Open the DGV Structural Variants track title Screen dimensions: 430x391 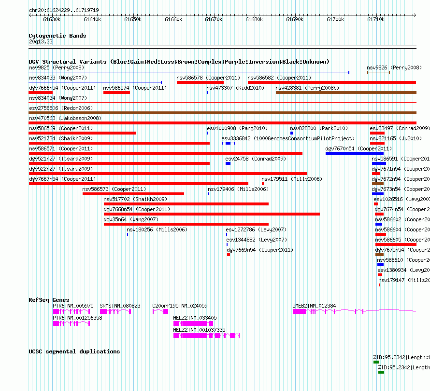[x=179, y=62]
